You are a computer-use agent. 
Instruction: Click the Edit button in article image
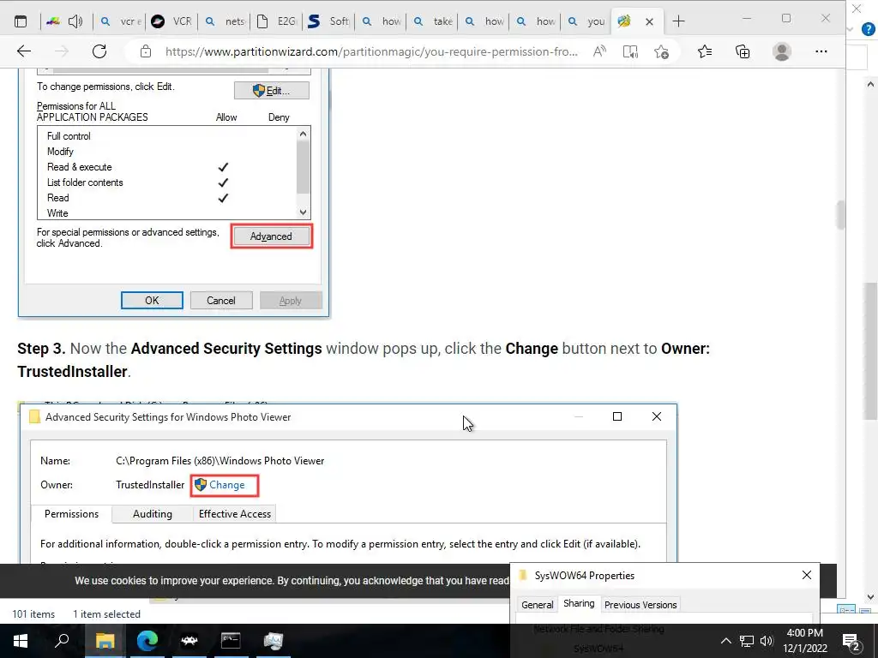pos(272,91)
